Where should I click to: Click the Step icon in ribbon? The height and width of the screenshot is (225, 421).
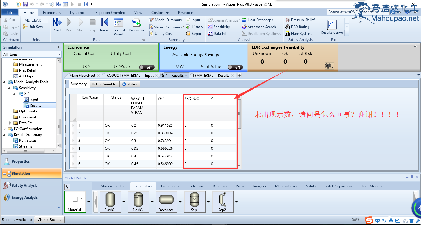(81, 25)
